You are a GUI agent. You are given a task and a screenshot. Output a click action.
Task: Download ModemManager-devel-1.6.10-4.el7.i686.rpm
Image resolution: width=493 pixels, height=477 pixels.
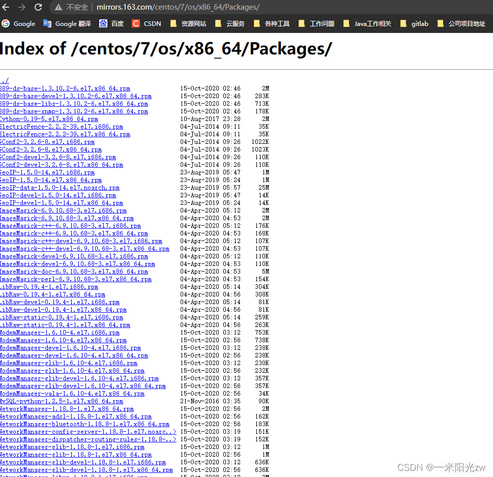click(x=70, y=348)
